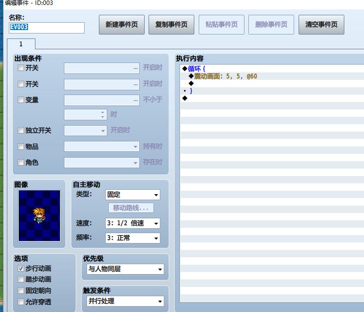
Task: Enable the 角色 condition checkbox
Action: point(21,162)
